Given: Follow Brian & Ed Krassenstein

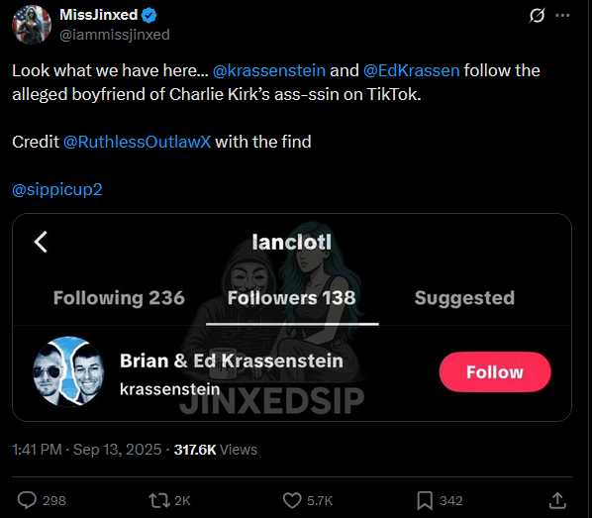Looking at the screenshot, I should 495,371.
